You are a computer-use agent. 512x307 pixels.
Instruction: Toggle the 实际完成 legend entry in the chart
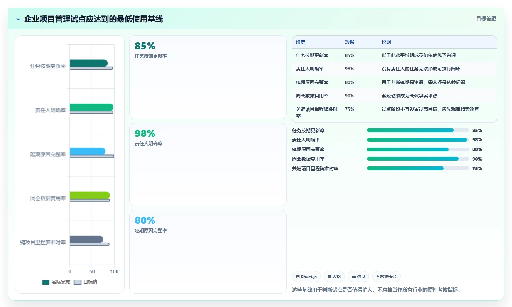(56, 282)
